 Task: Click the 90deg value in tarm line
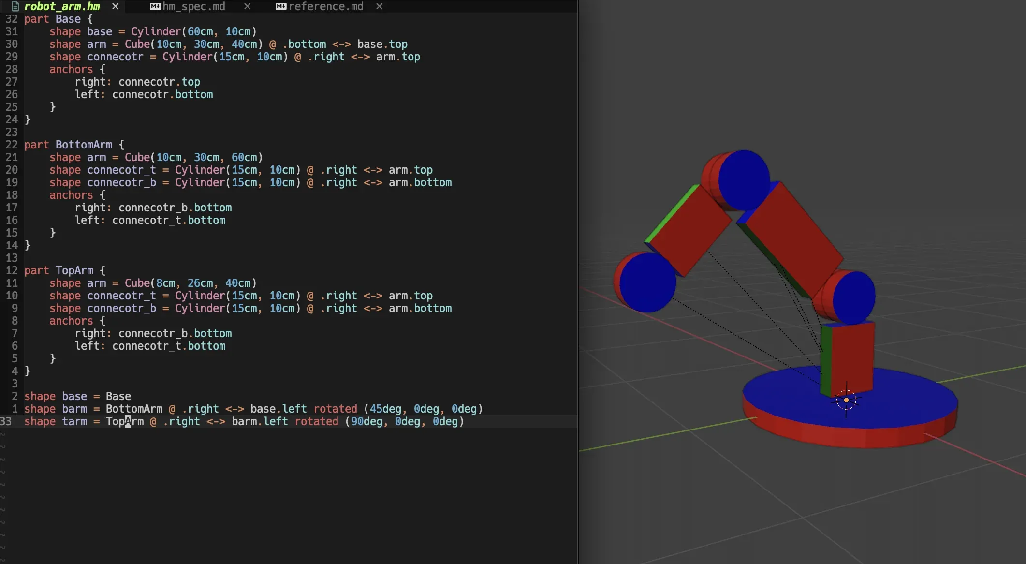point(366,421)
